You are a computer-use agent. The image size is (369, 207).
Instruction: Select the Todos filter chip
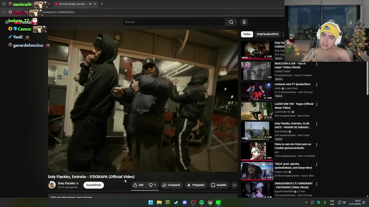coord(247,34)
